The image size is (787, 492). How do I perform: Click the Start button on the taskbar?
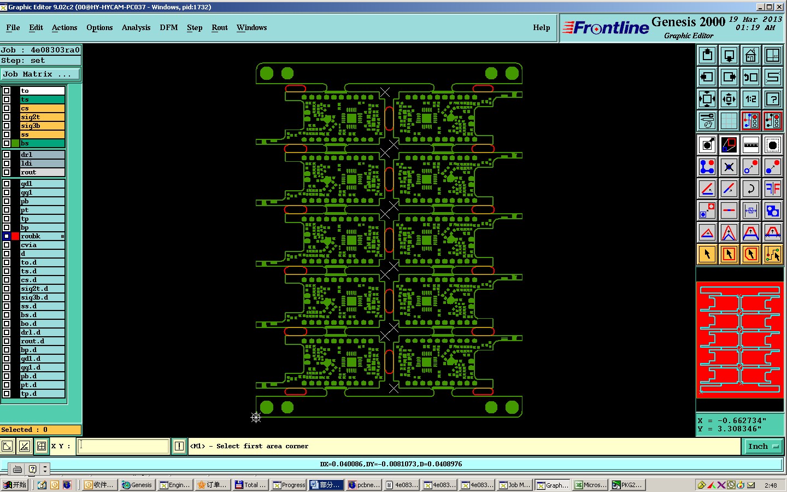click(x=15, y=485)
